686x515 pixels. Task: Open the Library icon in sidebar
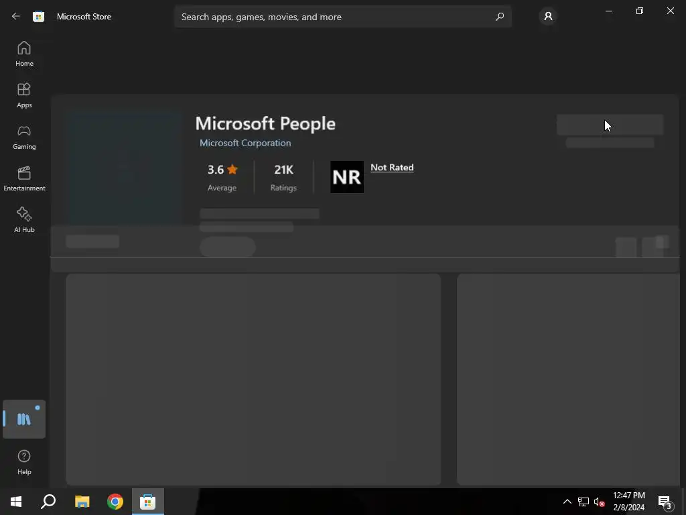(x=24, y=419)
